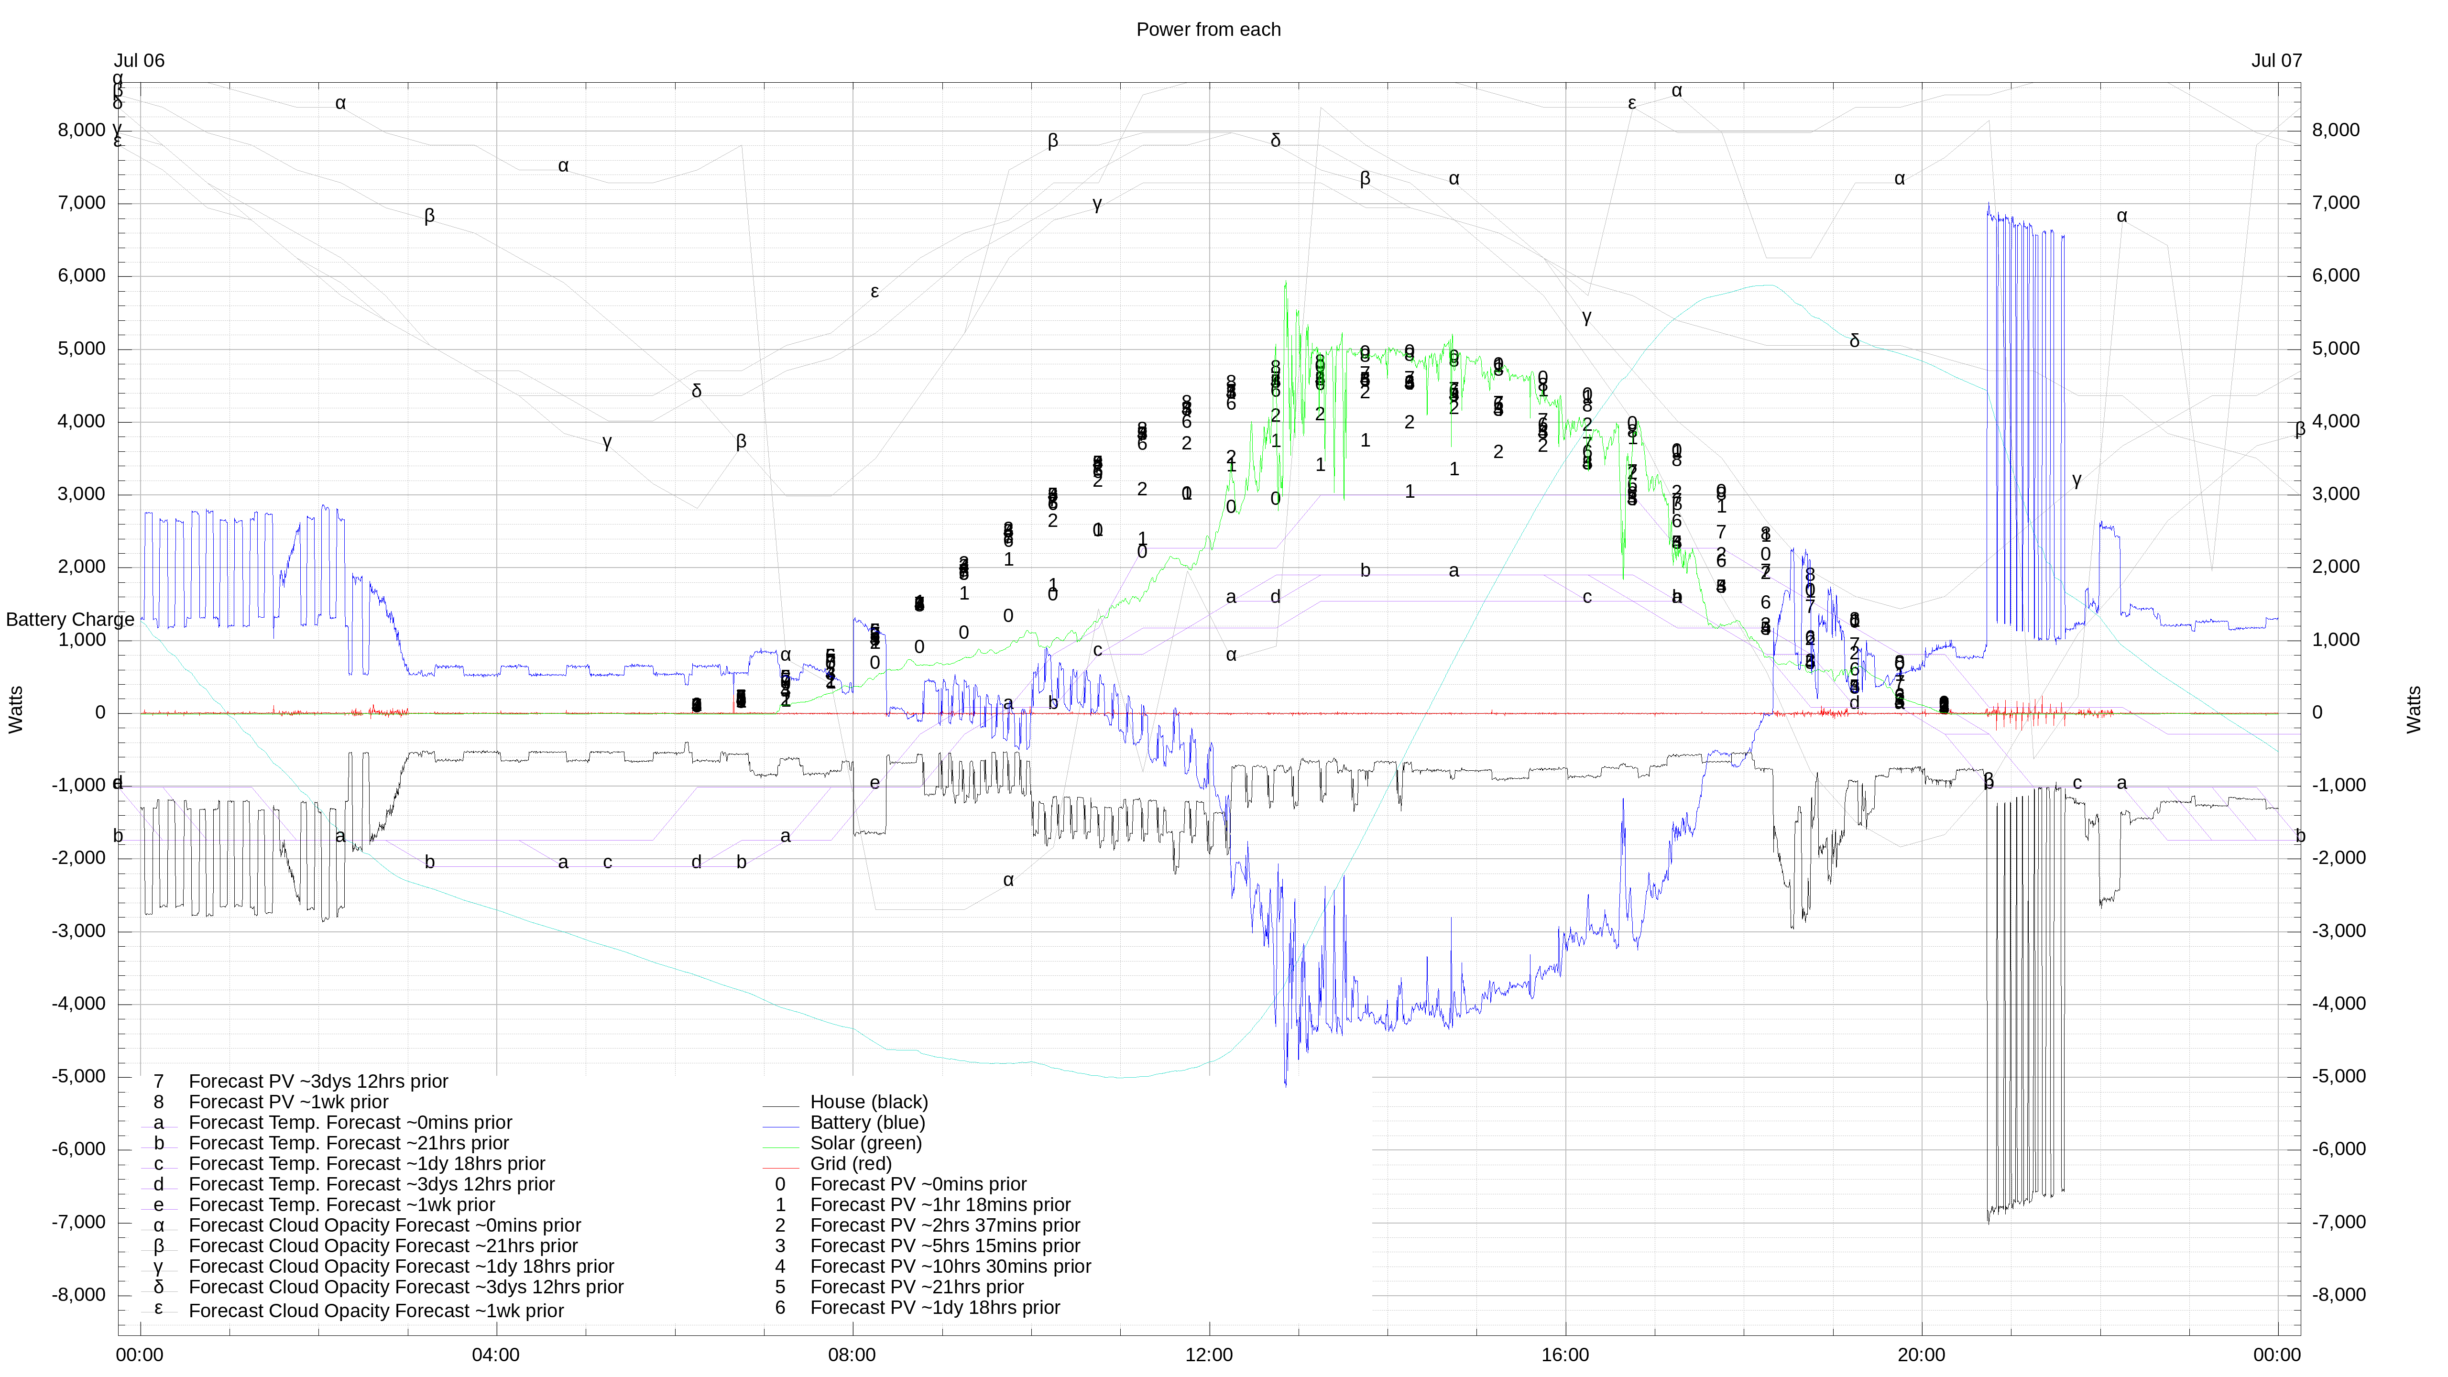Click legend 'Forecast PV ~21hrs prior'
Viewport: 2448px width, 1377px height.
click(917, 1288)
